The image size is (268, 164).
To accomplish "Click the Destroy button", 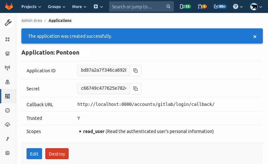I will click(57, 154).
